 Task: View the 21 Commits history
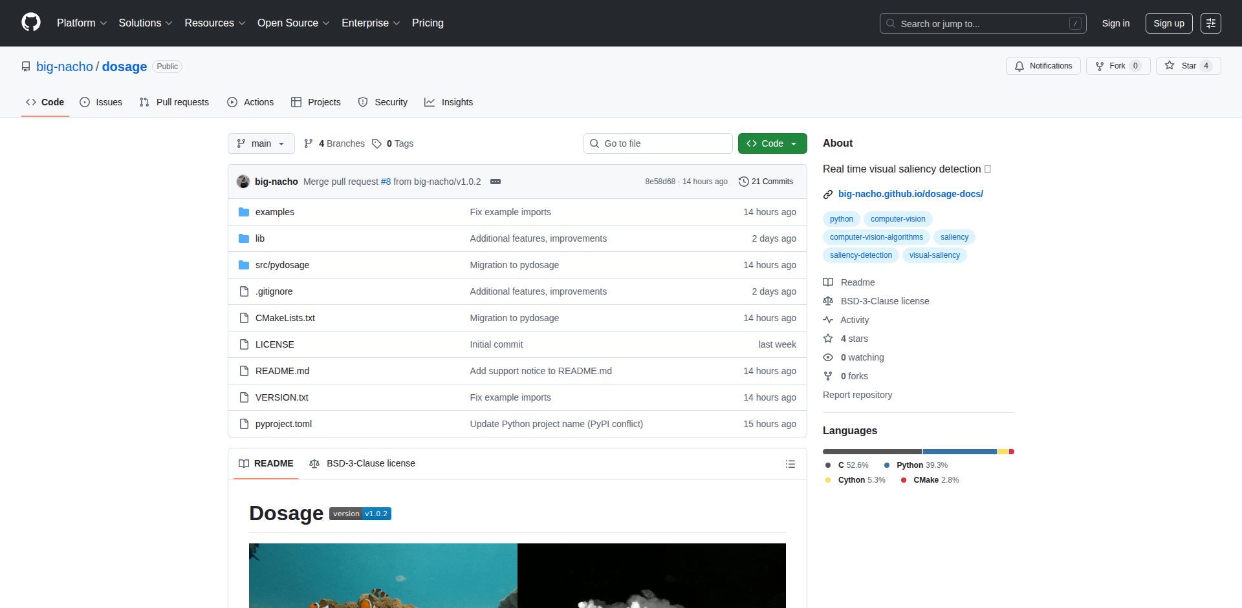tap(766, 182)
